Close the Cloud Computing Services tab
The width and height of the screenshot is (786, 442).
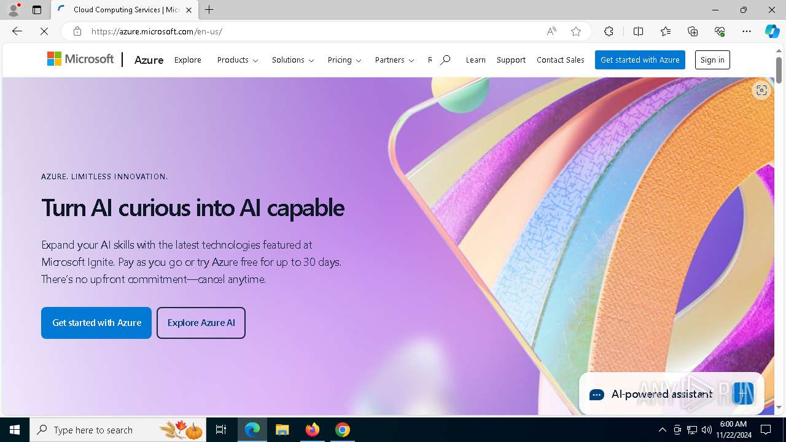pyautogui.click(x=189, y=10)
